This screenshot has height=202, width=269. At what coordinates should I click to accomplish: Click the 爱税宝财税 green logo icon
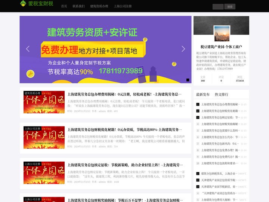23,3
